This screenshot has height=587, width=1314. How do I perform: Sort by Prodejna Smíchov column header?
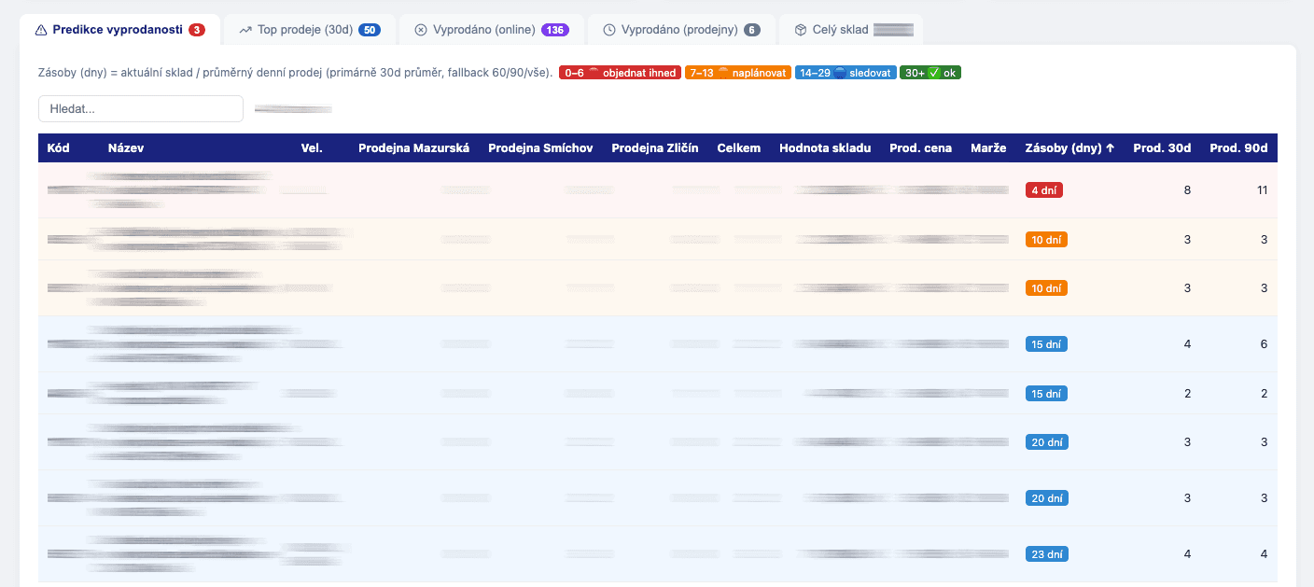click(540, 148)
